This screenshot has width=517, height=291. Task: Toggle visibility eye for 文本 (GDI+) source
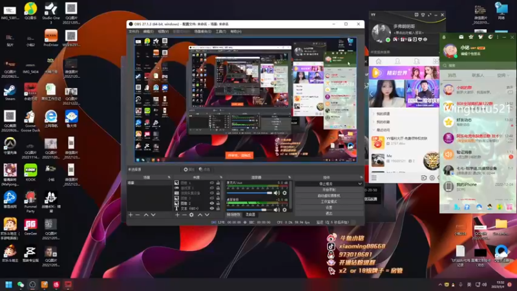click(212, 208)
